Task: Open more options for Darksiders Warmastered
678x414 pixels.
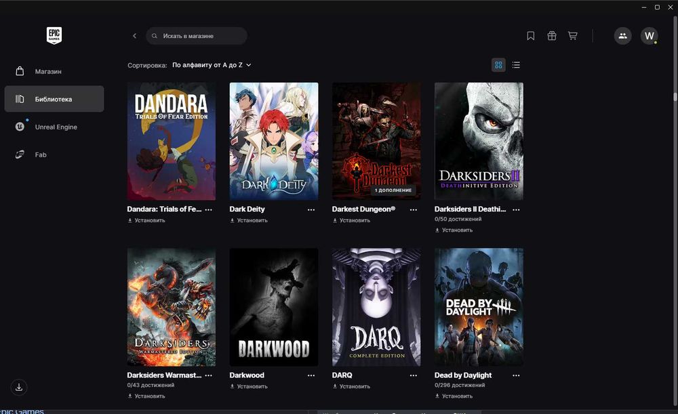Action: (208, 375)
